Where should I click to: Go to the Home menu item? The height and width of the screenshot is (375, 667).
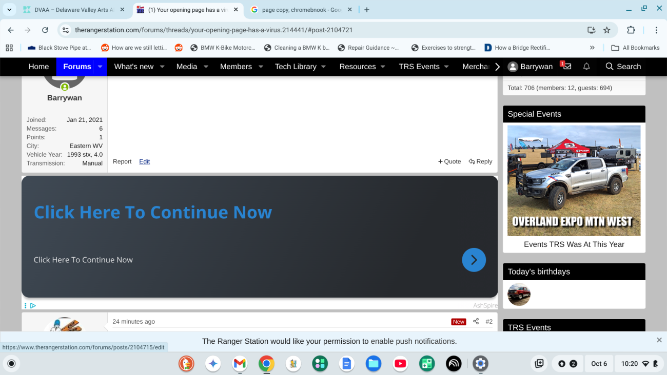38,67
